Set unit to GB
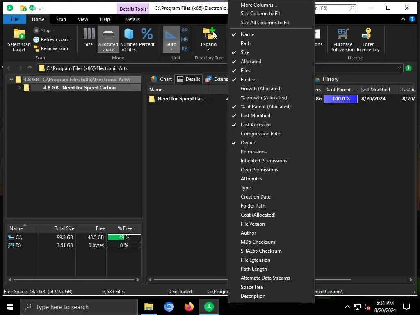Viewport: 420px width, 315px height. (x=185, y=30)
